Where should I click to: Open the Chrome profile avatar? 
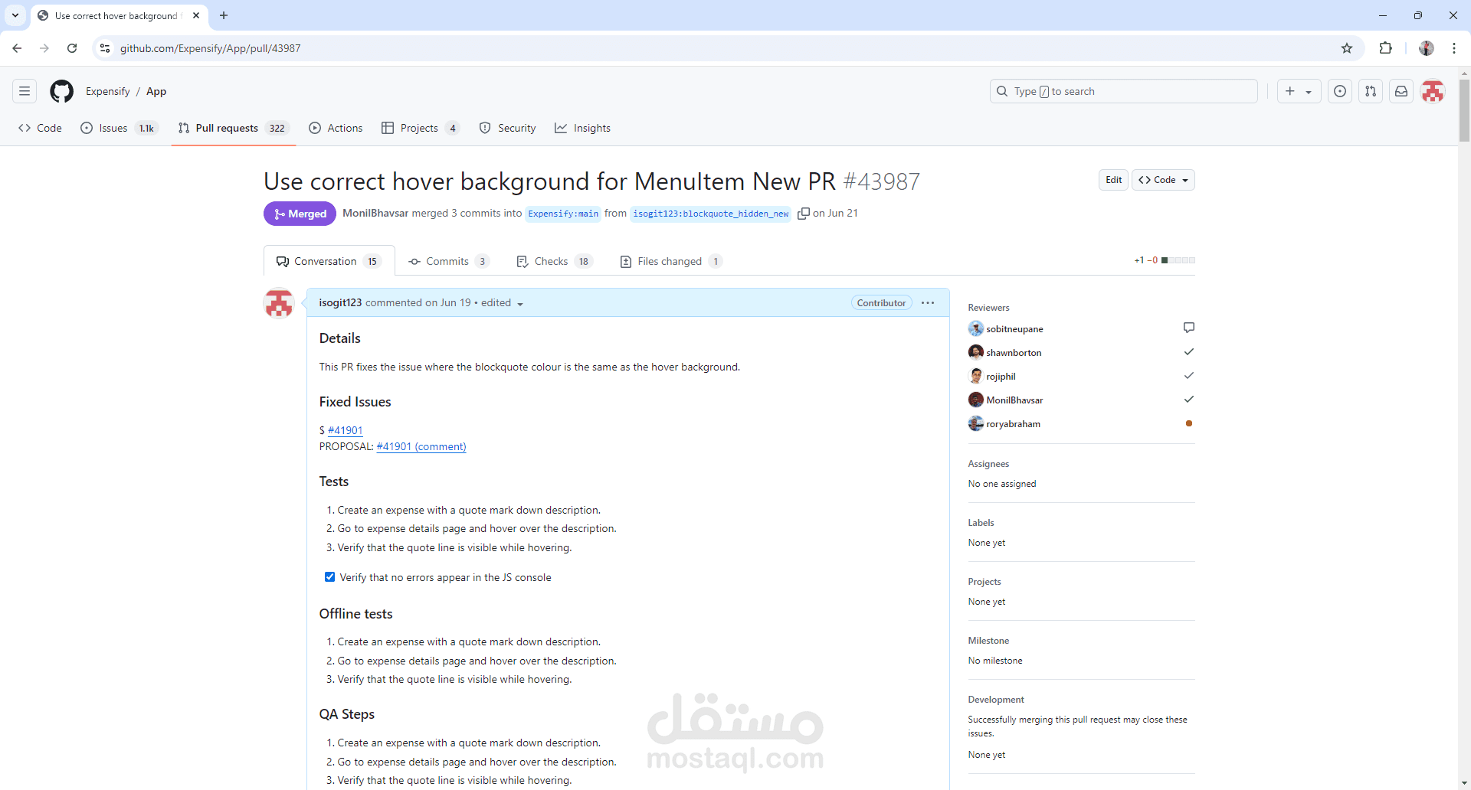coord(1426,48)
